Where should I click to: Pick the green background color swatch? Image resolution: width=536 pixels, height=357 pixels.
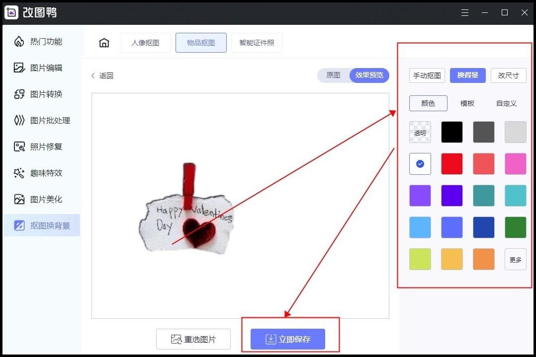[x=515, y=227]
